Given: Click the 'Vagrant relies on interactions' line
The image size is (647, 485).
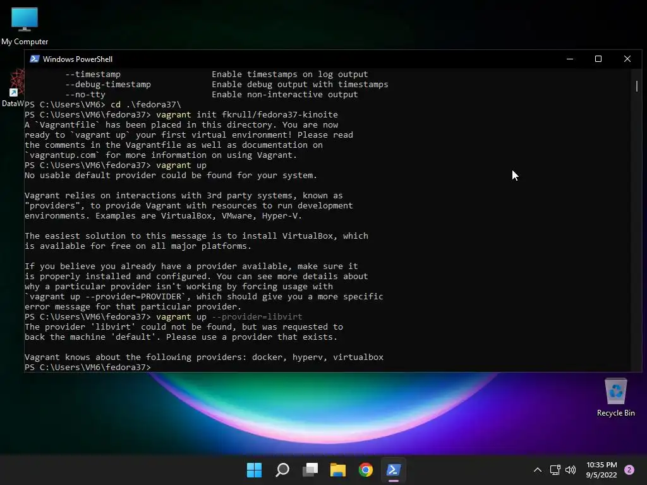Looking at the screenshot, I should [x=184, y=196].
